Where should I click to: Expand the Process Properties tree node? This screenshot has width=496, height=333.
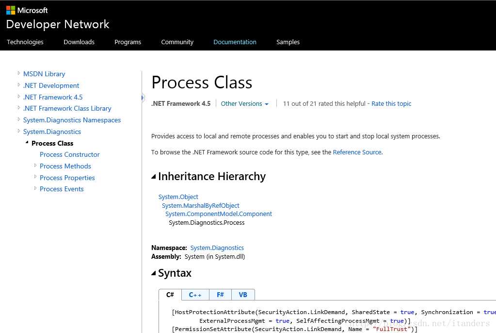pyautogui.click(x=35, y=177)
